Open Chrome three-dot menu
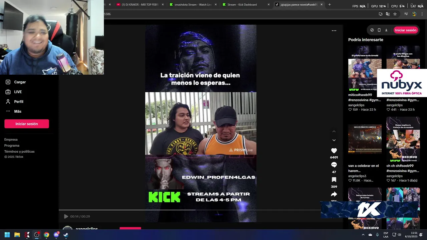The height and width of the screenshot is (240, 427). [x=422, y=14]
